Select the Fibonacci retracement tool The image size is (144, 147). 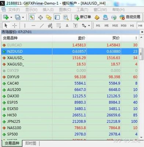point(59,26)
